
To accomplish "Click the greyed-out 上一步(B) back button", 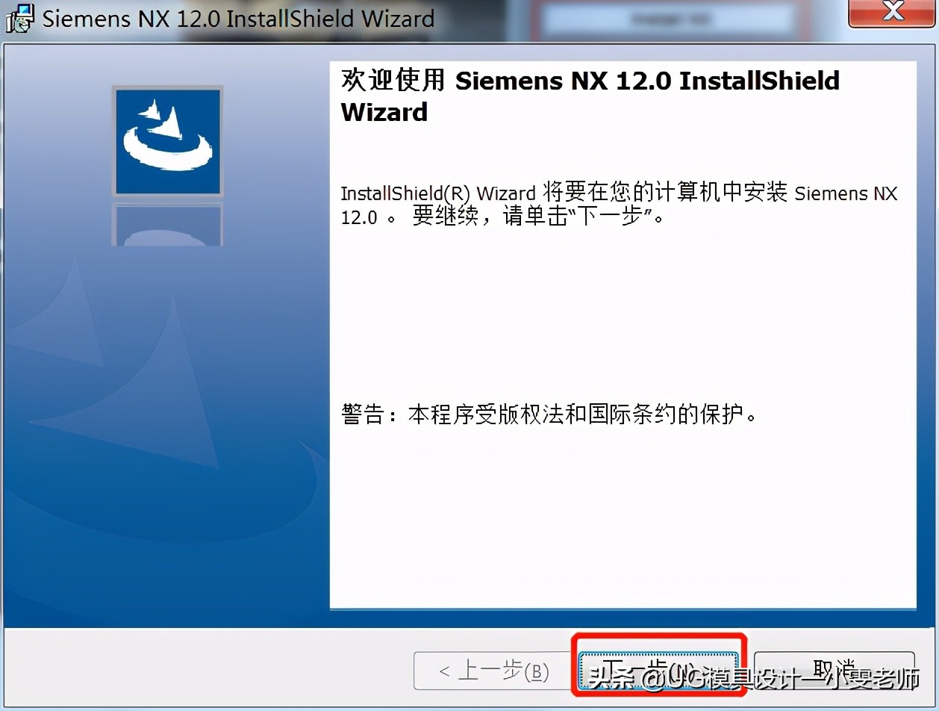I will (493, 671).
